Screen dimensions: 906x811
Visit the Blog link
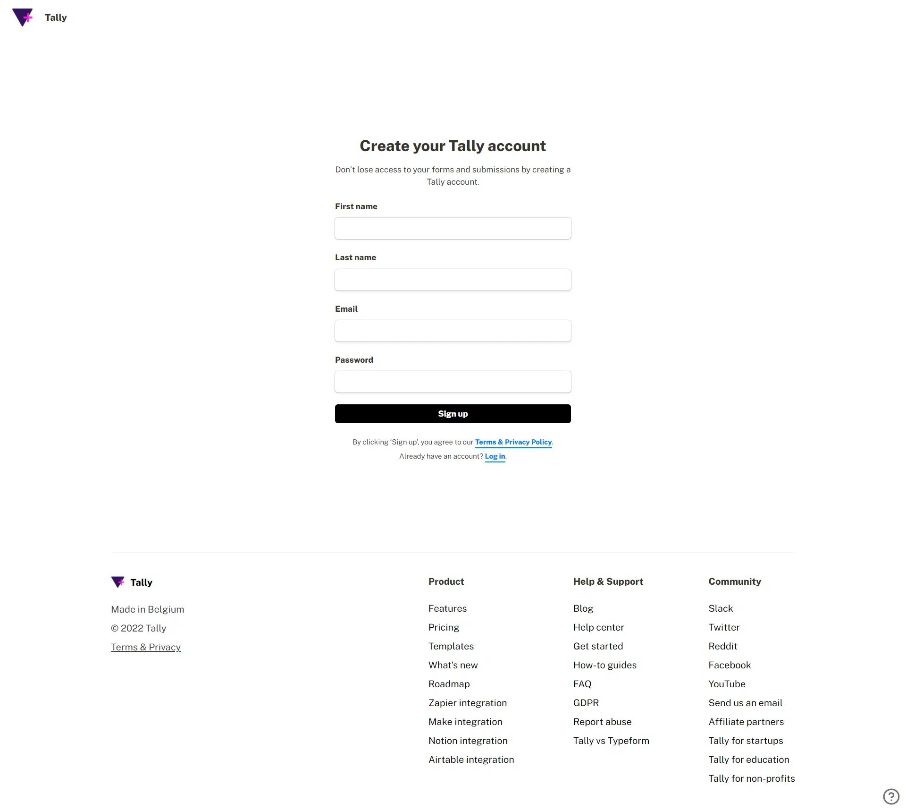point(583,608)
